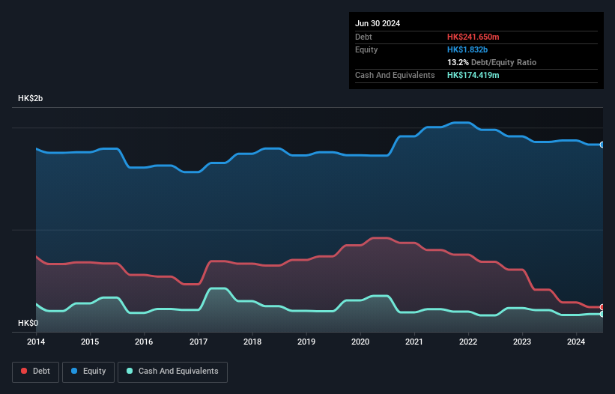Click the red Debt line endpoint marker

pos(602,307)
